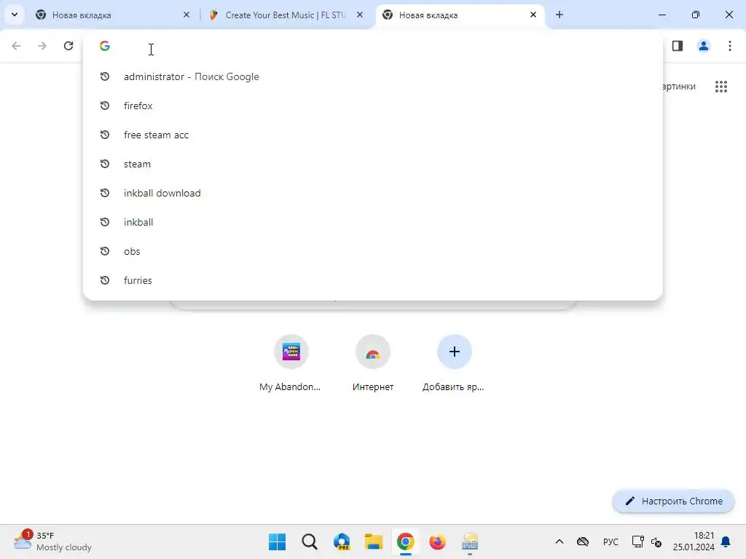Open the Chrome side panel
746x559 pixels.
click(678, 46)
